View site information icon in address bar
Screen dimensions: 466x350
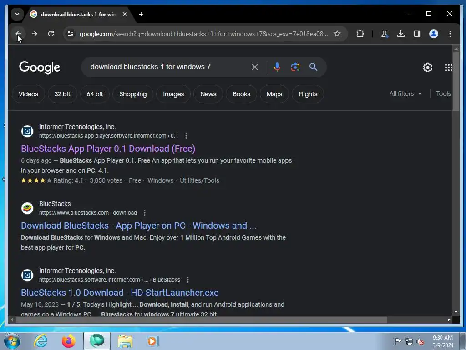(71, 34)
